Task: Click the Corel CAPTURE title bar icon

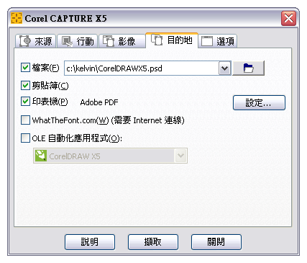Action: [x=17, y=18]
